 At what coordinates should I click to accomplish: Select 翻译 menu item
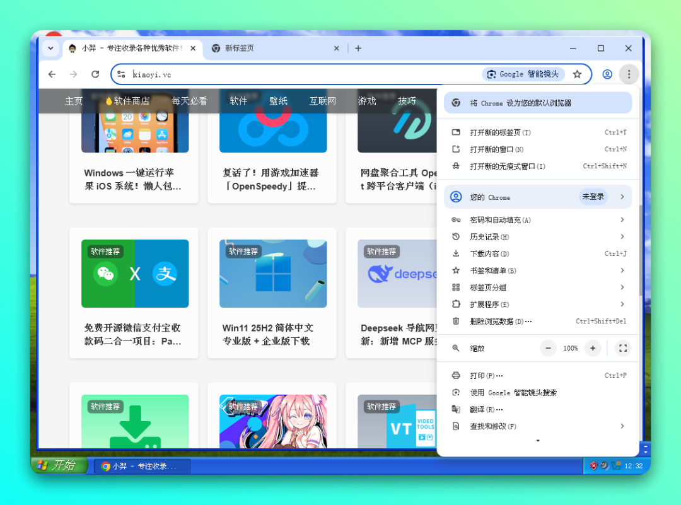pos(538,409)
